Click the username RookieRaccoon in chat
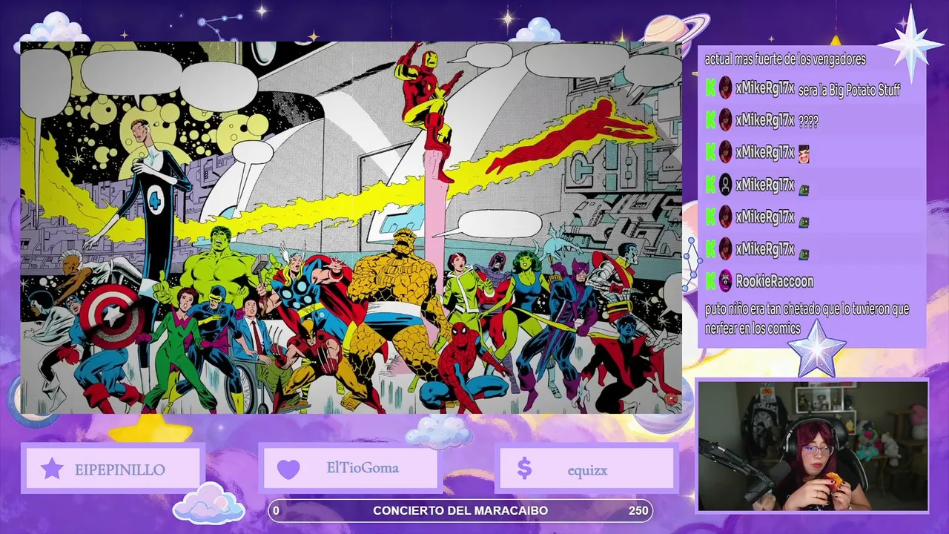949x534 pixels. click(x=775, y=281)
